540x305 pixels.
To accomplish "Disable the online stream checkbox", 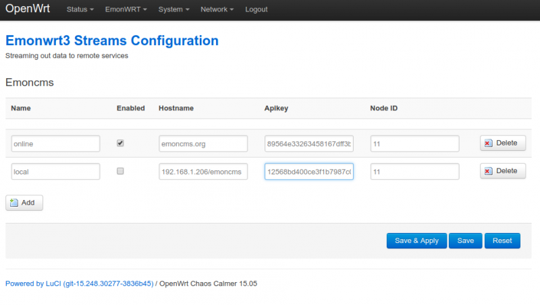I will (120, 143).
